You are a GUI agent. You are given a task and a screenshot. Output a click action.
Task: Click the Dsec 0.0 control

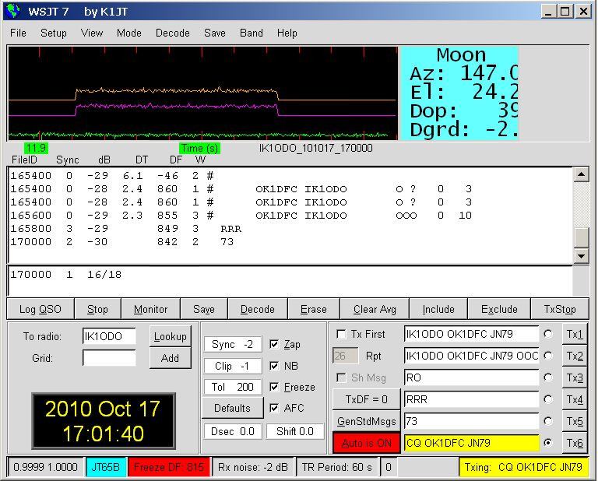tap(233, 431)
